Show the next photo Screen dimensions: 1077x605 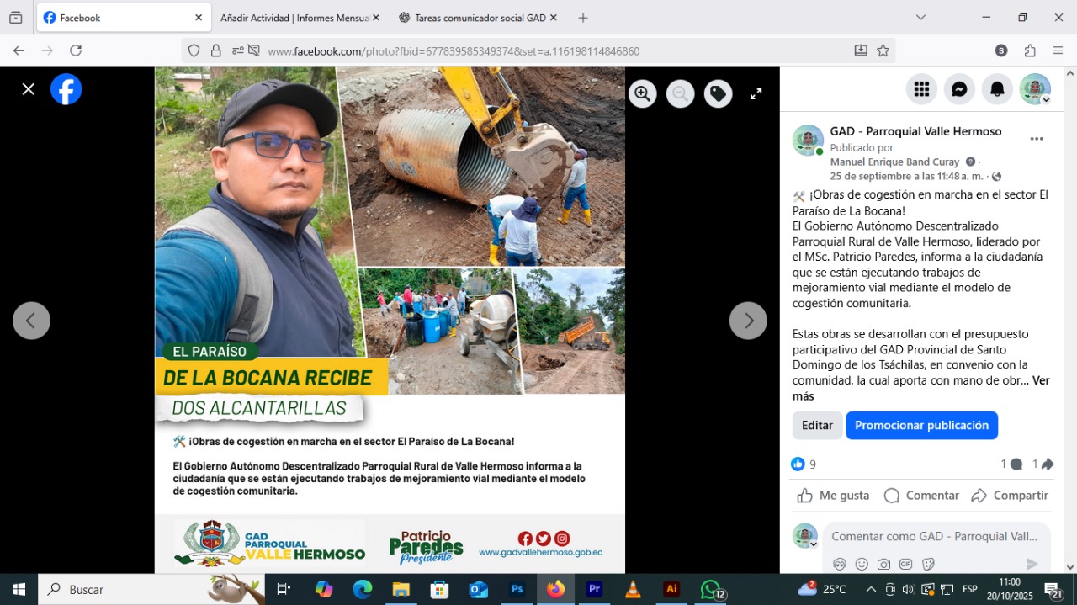[x=747, y=321]
